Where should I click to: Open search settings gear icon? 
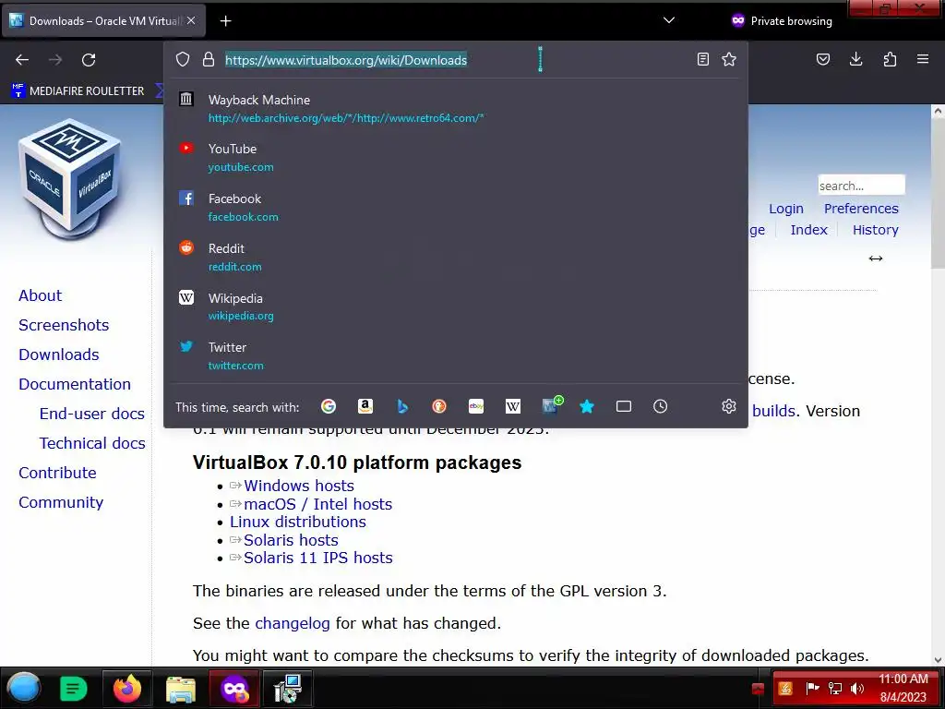(x=729, y=406)
